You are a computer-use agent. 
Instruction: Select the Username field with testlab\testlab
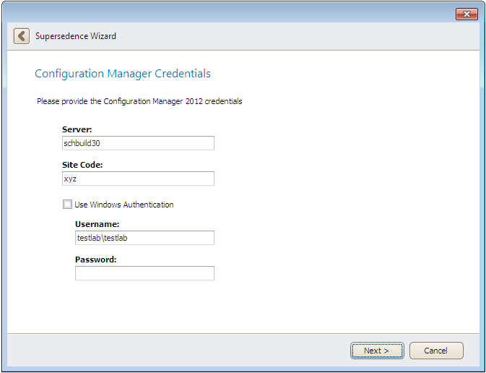pos(144,238)
